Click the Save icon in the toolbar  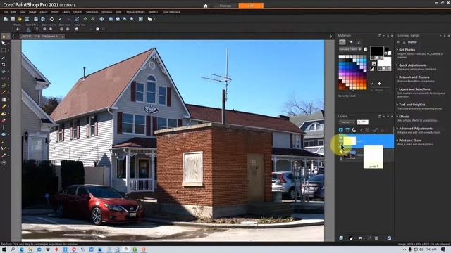click(36, 19)
